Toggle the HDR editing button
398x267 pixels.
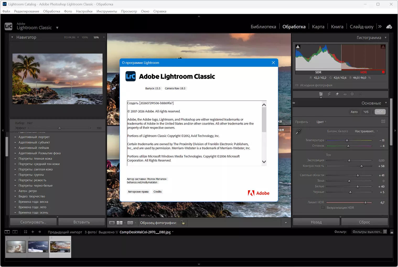click(x=380, y=112)
